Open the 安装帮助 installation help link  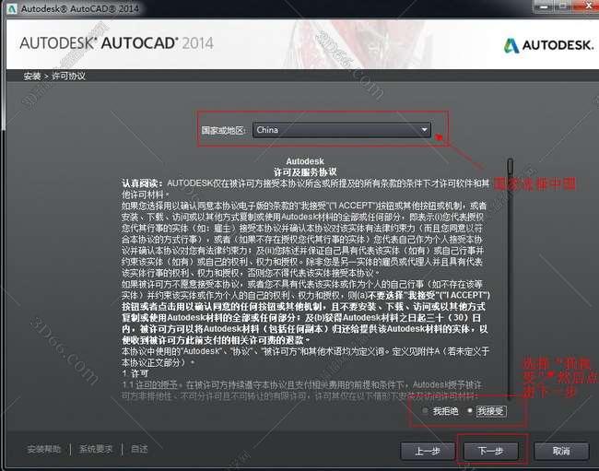point(44,449)
